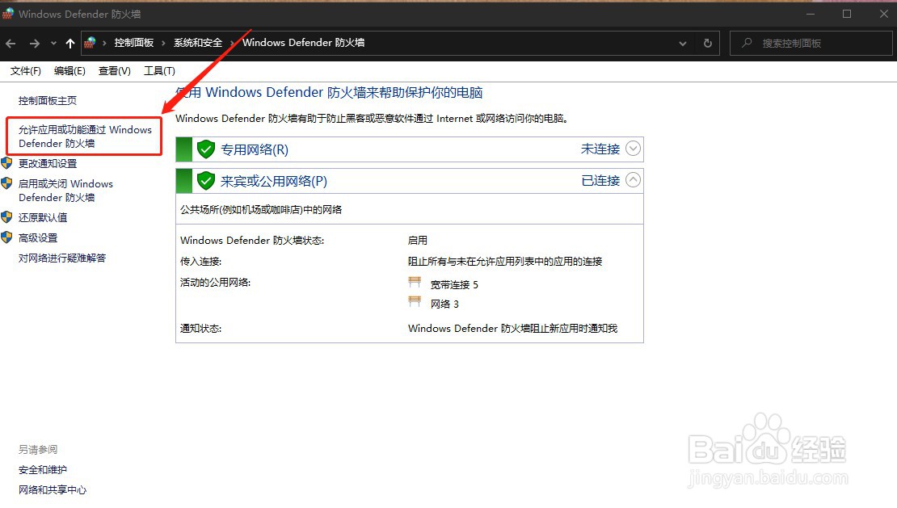
Task: Close the Windows Defender 防火墙 window
Action: coord(884,14)
